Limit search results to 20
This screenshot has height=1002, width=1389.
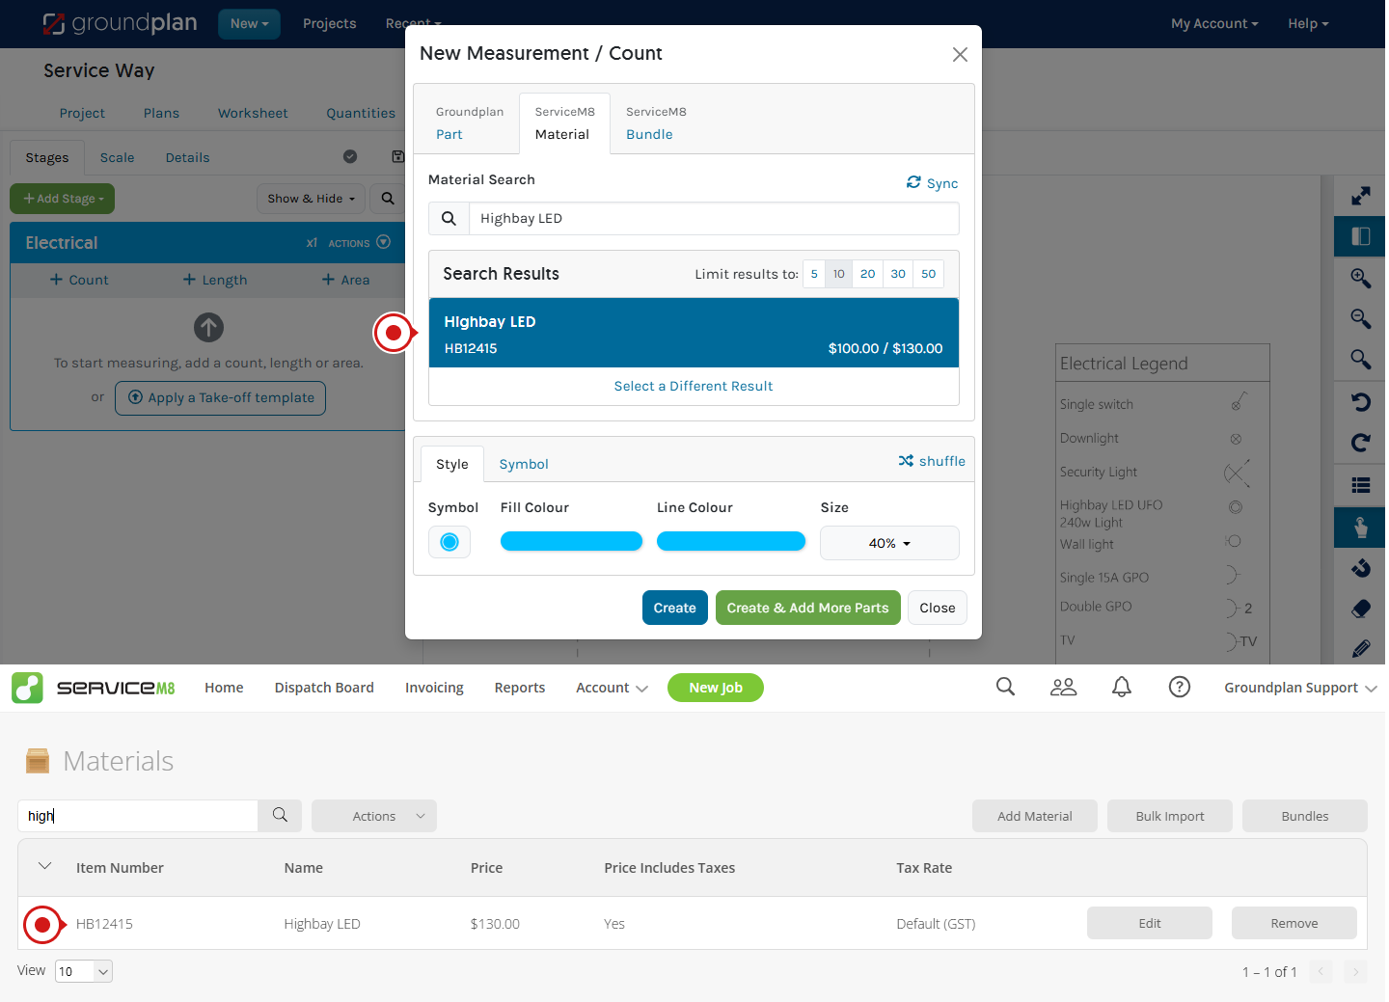point(868,274)
